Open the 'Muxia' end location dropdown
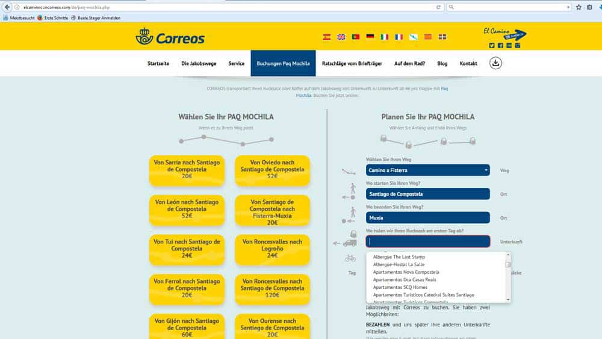The width and height of the screenshot is (602, 339). point(427,217)
